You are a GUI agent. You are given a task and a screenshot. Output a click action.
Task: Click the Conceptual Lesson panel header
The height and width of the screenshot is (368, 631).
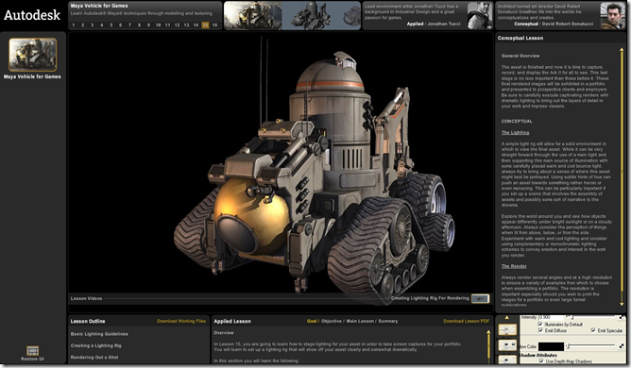(520, 38)
